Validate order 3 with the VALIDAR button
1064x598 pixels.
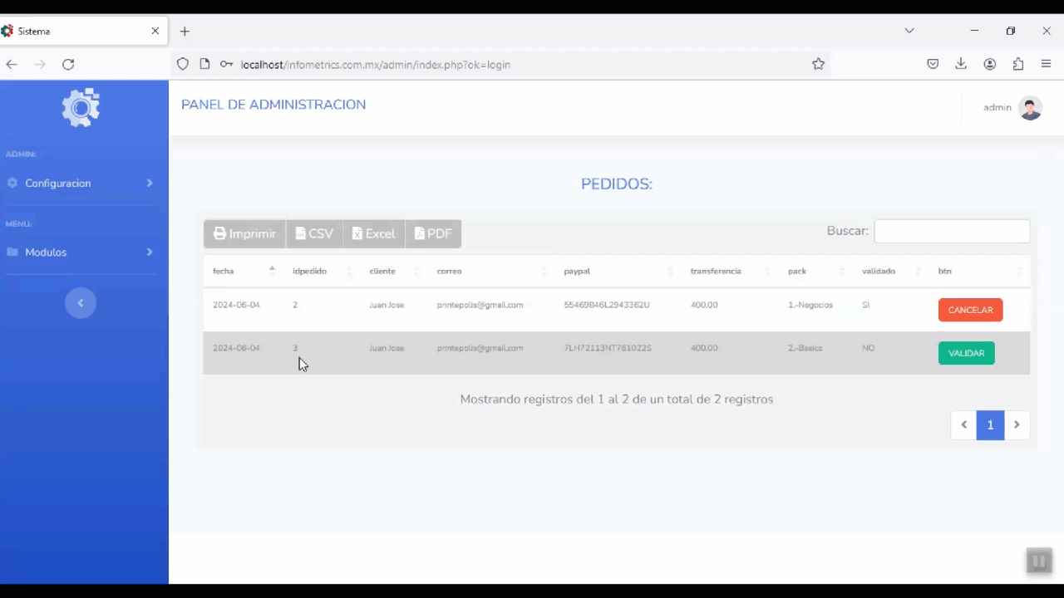pyautogui.click(x=966, y=353)
